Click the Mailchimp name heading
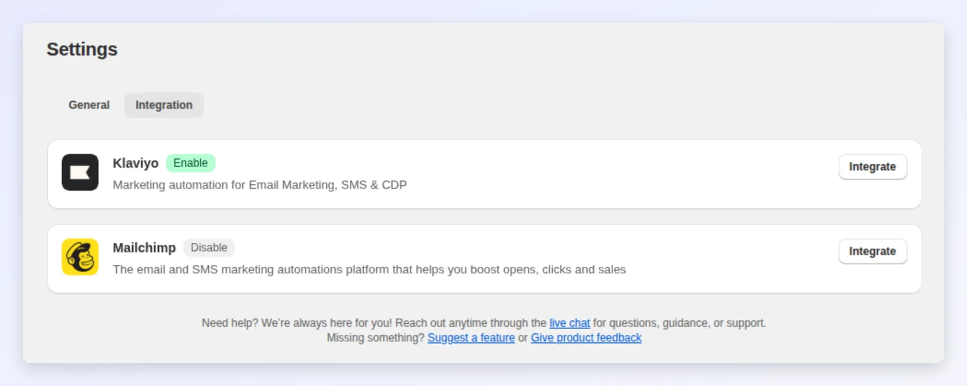 coord(144,248)
